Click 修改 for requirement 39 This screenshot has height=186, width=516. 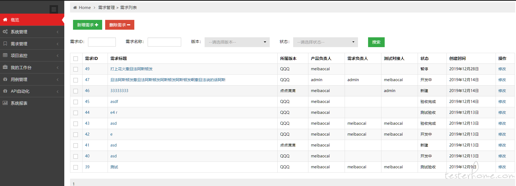pos(502,167)
